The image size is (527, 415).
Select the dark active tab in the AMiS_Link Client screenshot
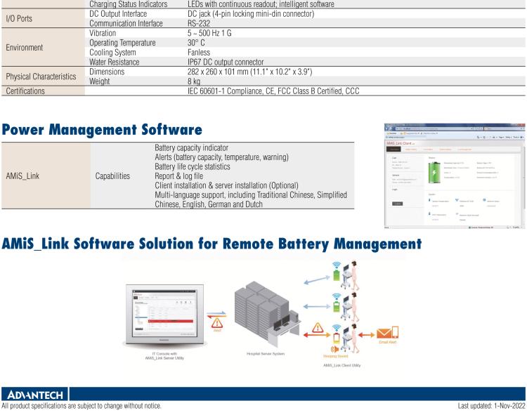click(395, 149)
